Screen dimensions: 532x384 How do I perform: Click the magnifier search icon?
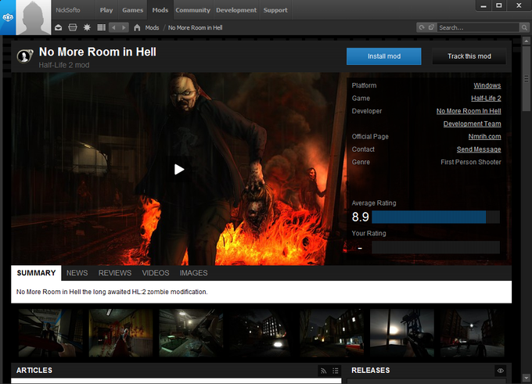click(x=524, y=27)
